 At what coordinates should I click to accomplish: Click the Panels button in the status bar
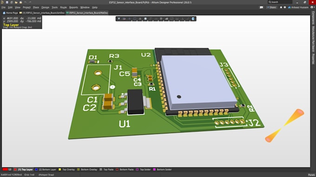(311, 175)
